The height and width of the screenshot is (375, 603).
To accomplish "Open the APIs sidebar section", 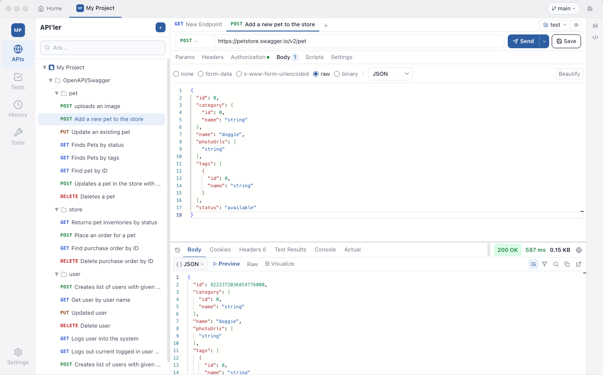I will click(x=18, y=54).
